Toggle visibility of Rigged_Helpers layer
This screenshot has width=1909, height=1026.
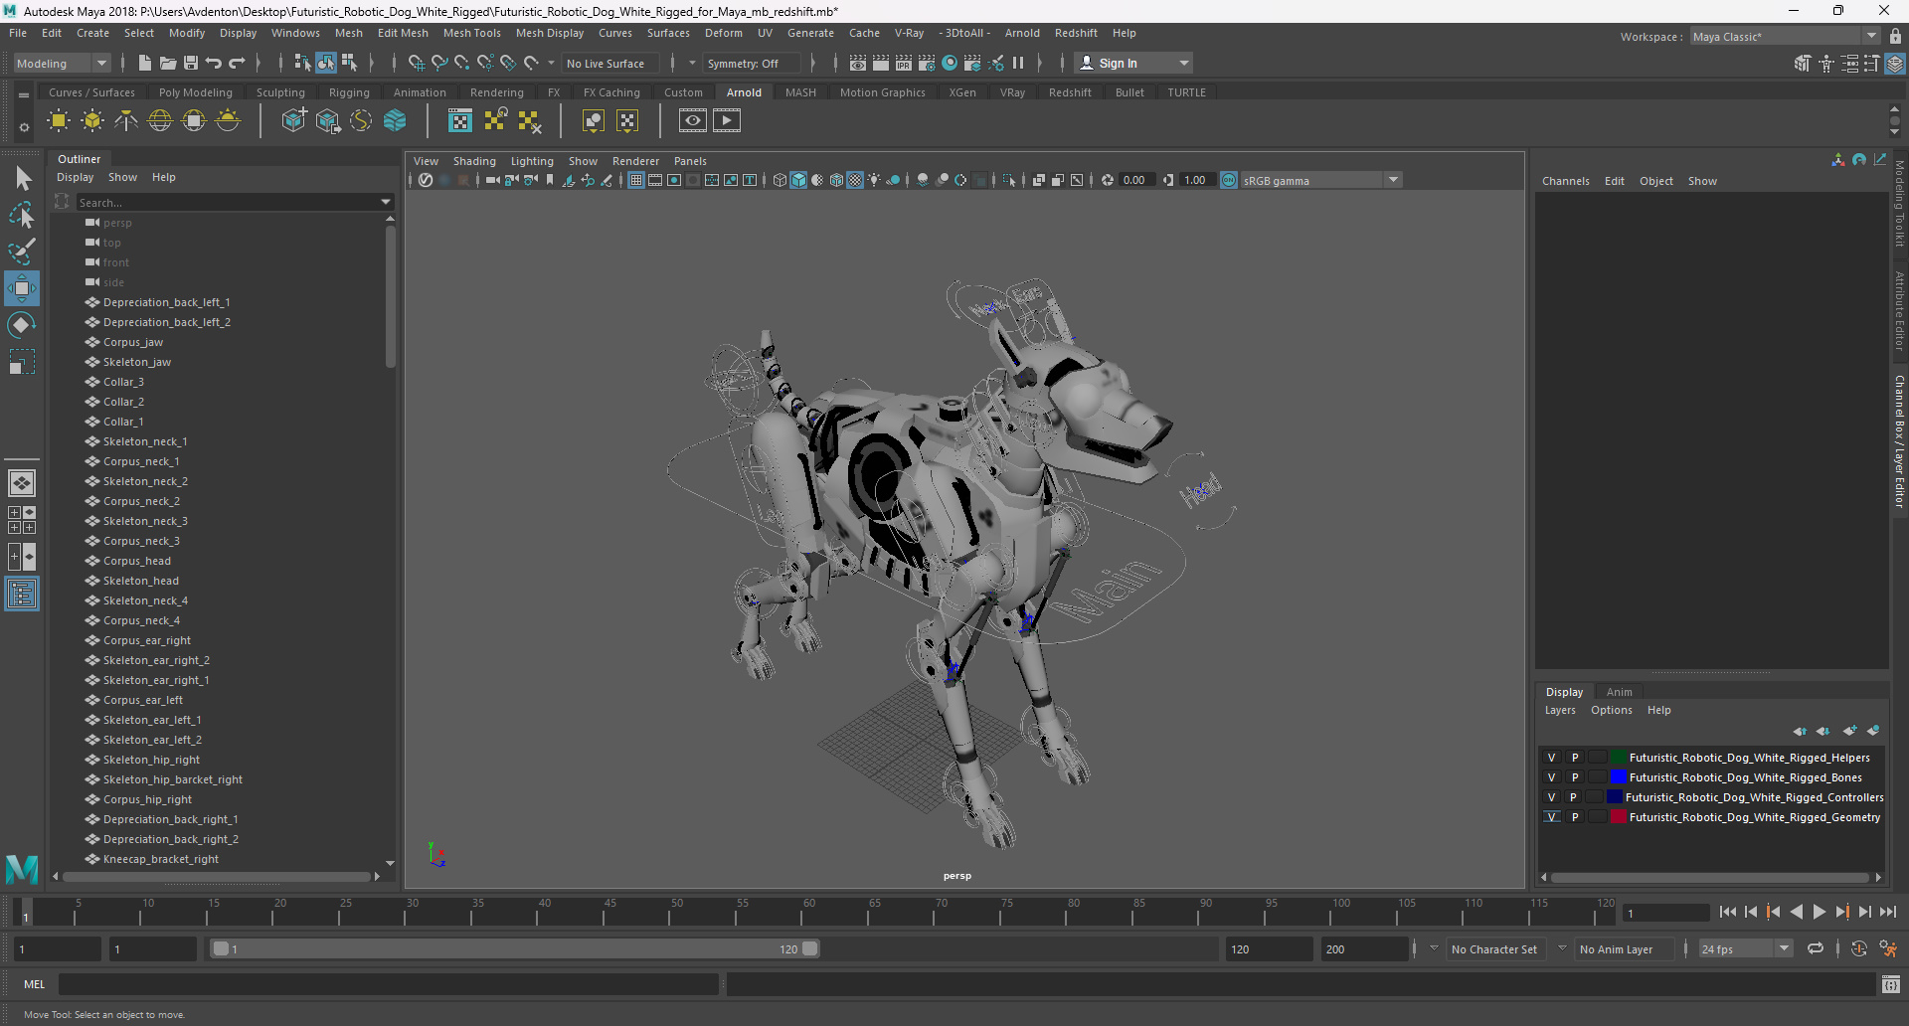1551,758
